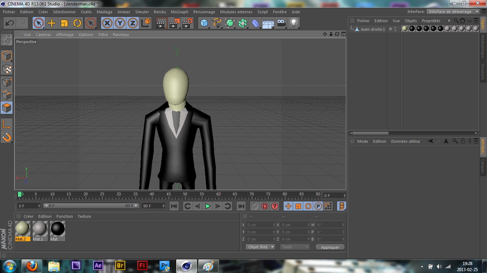487x273 pixels.
Task: Expand Object Manager extra menus arrow
Action: [x=449, y=21]
